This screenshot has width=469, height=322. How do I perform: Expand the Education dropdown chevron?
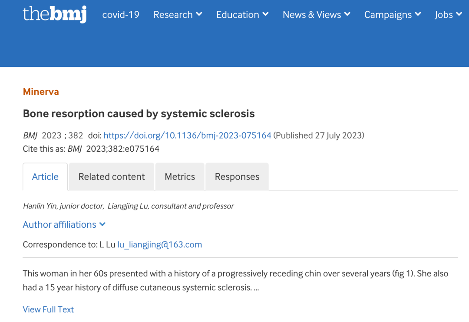click(x=265, y=14)
